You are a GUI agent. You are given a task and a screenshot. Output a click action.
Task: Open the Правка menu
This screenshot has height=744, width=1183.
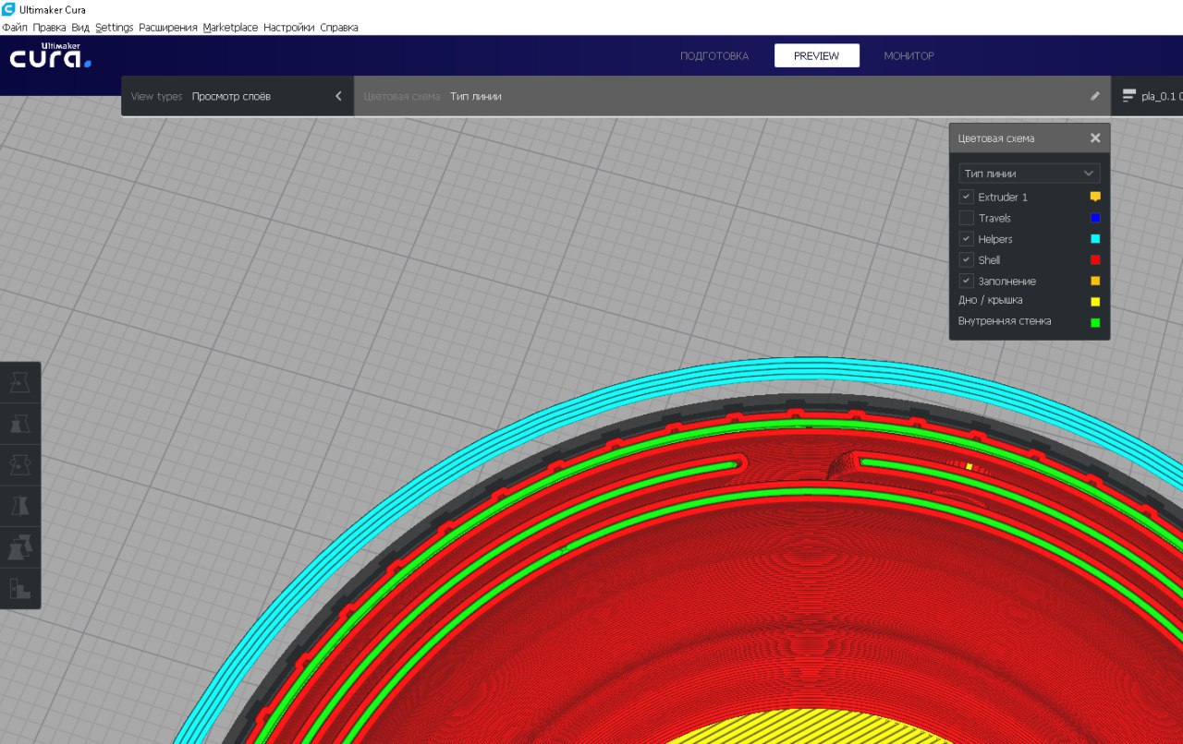tap(49, 28)
